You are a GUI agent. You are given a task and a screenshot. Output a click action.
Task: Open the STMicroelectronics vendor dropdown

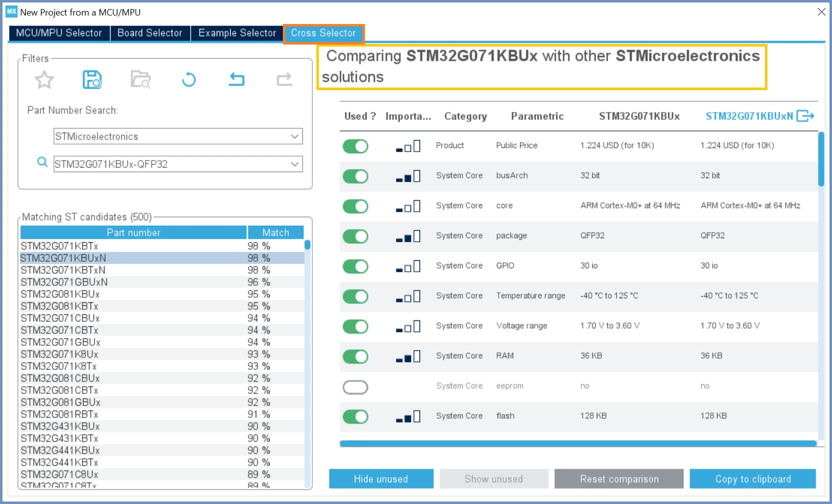tap(178, 136)
